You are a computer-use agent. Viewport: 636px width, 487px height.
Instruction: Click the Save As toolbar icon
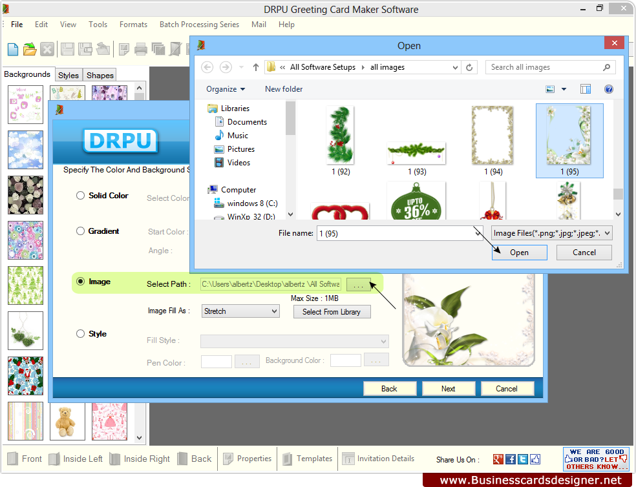(x=85, y=50)
